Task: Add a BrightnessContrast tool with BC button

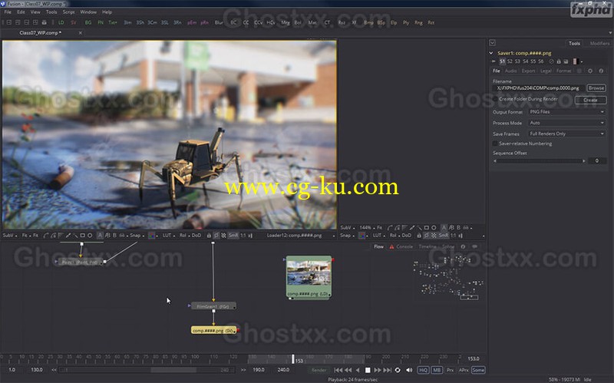Action: pyautogui.click(x=233, y=23)
